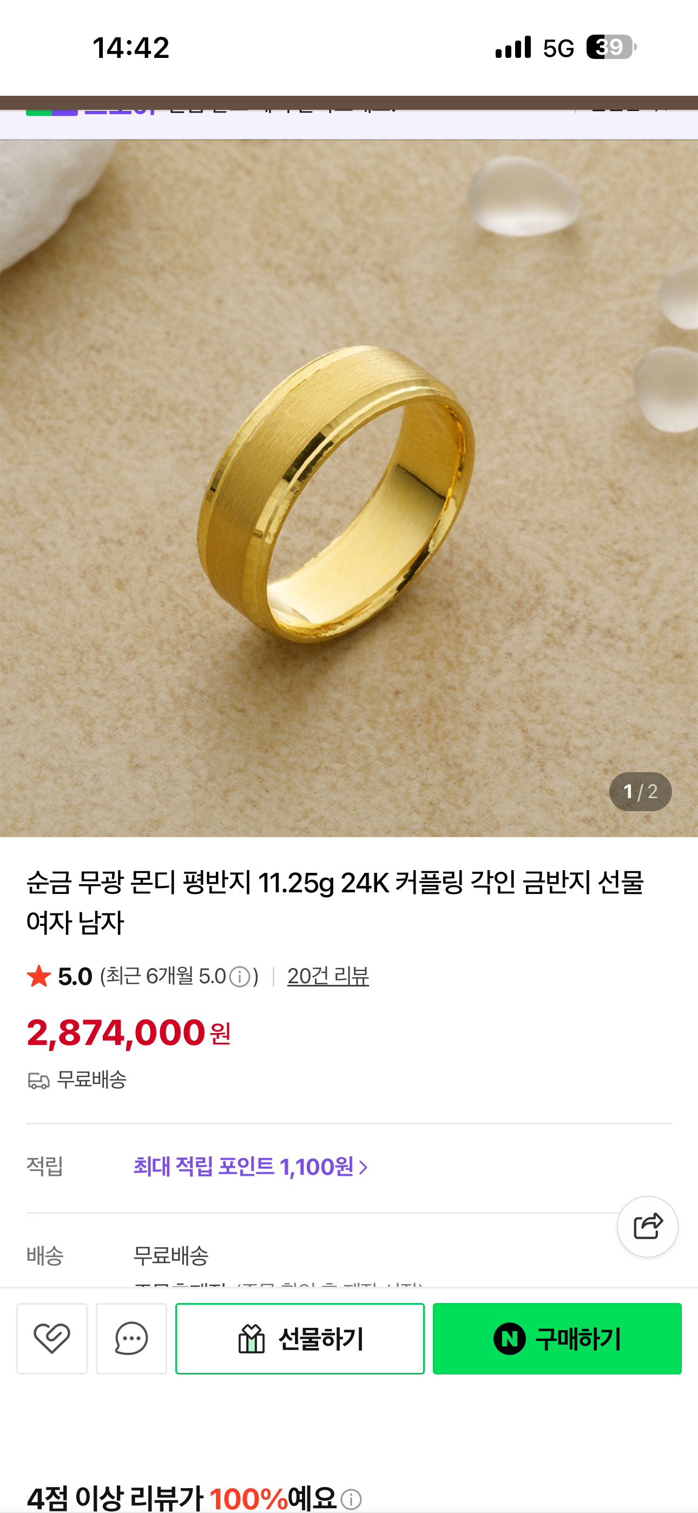
Task: Tap the 2,874,000원 price text
Action: click(x=129, y=1033)
